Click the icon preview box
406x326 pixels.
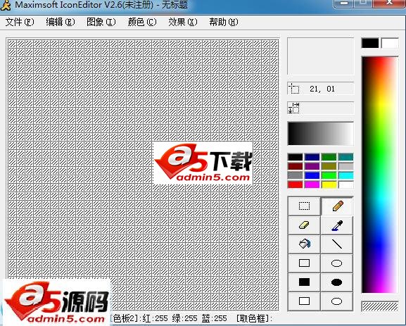coord(321,56)
